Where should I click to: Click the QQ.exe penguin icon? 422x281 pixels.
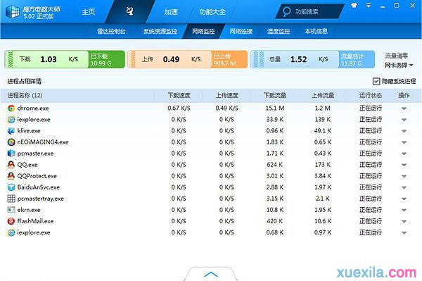click(x=11, y=165)
